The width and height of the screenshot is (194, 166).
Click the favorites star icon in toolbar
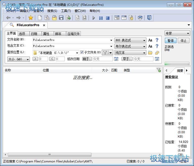(31, 18)
